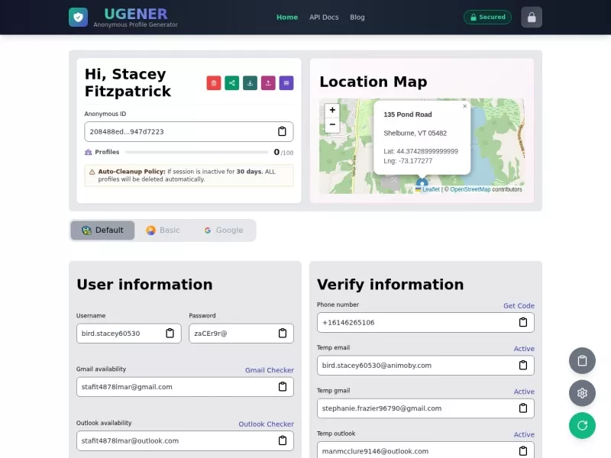611x458 pixels.
Task: Zoom out on the location map
Action: click(x=332, y=124)
